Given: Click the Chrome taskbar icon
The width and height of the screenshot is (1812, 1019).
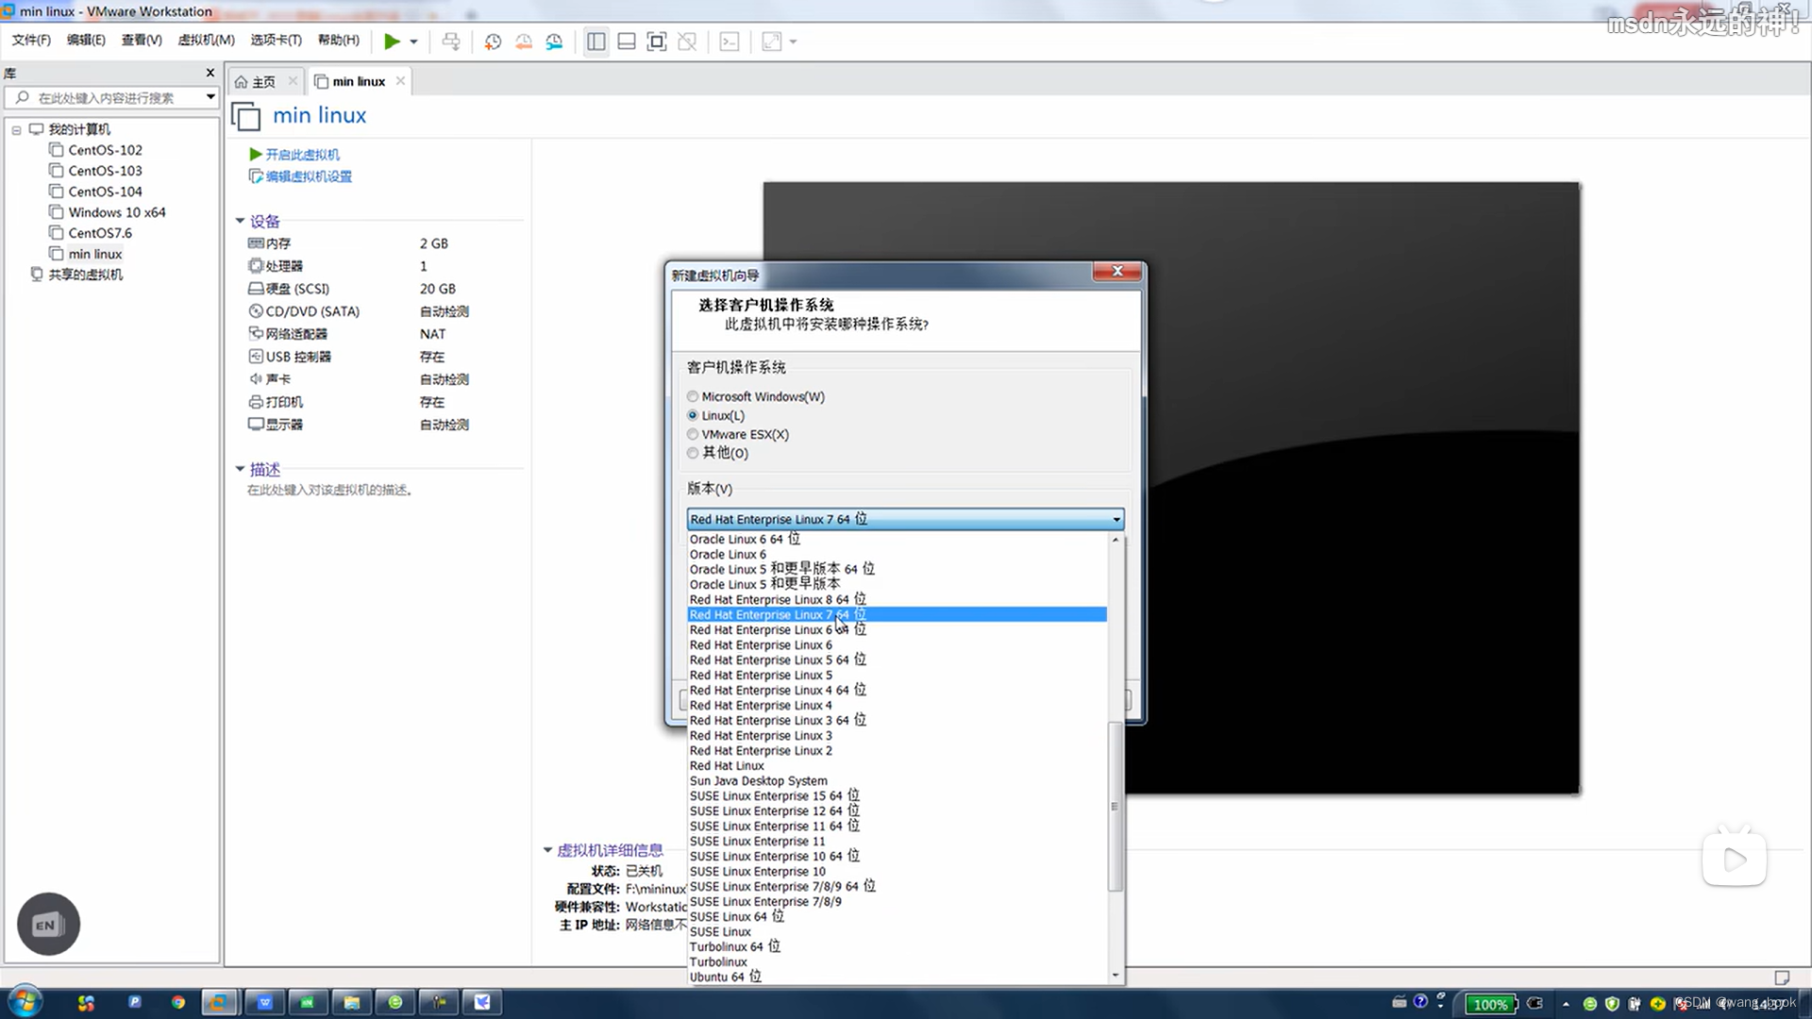Looking at the screenshot, I should click(178, 1002).
